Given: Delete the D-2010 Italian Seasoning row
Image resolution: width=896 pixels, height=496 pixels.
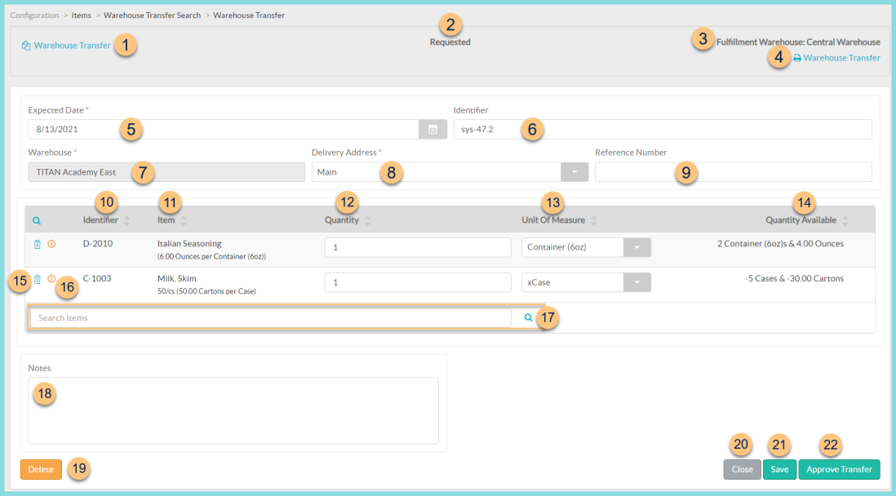Looking at the screenshot, I should coord(37,243).
